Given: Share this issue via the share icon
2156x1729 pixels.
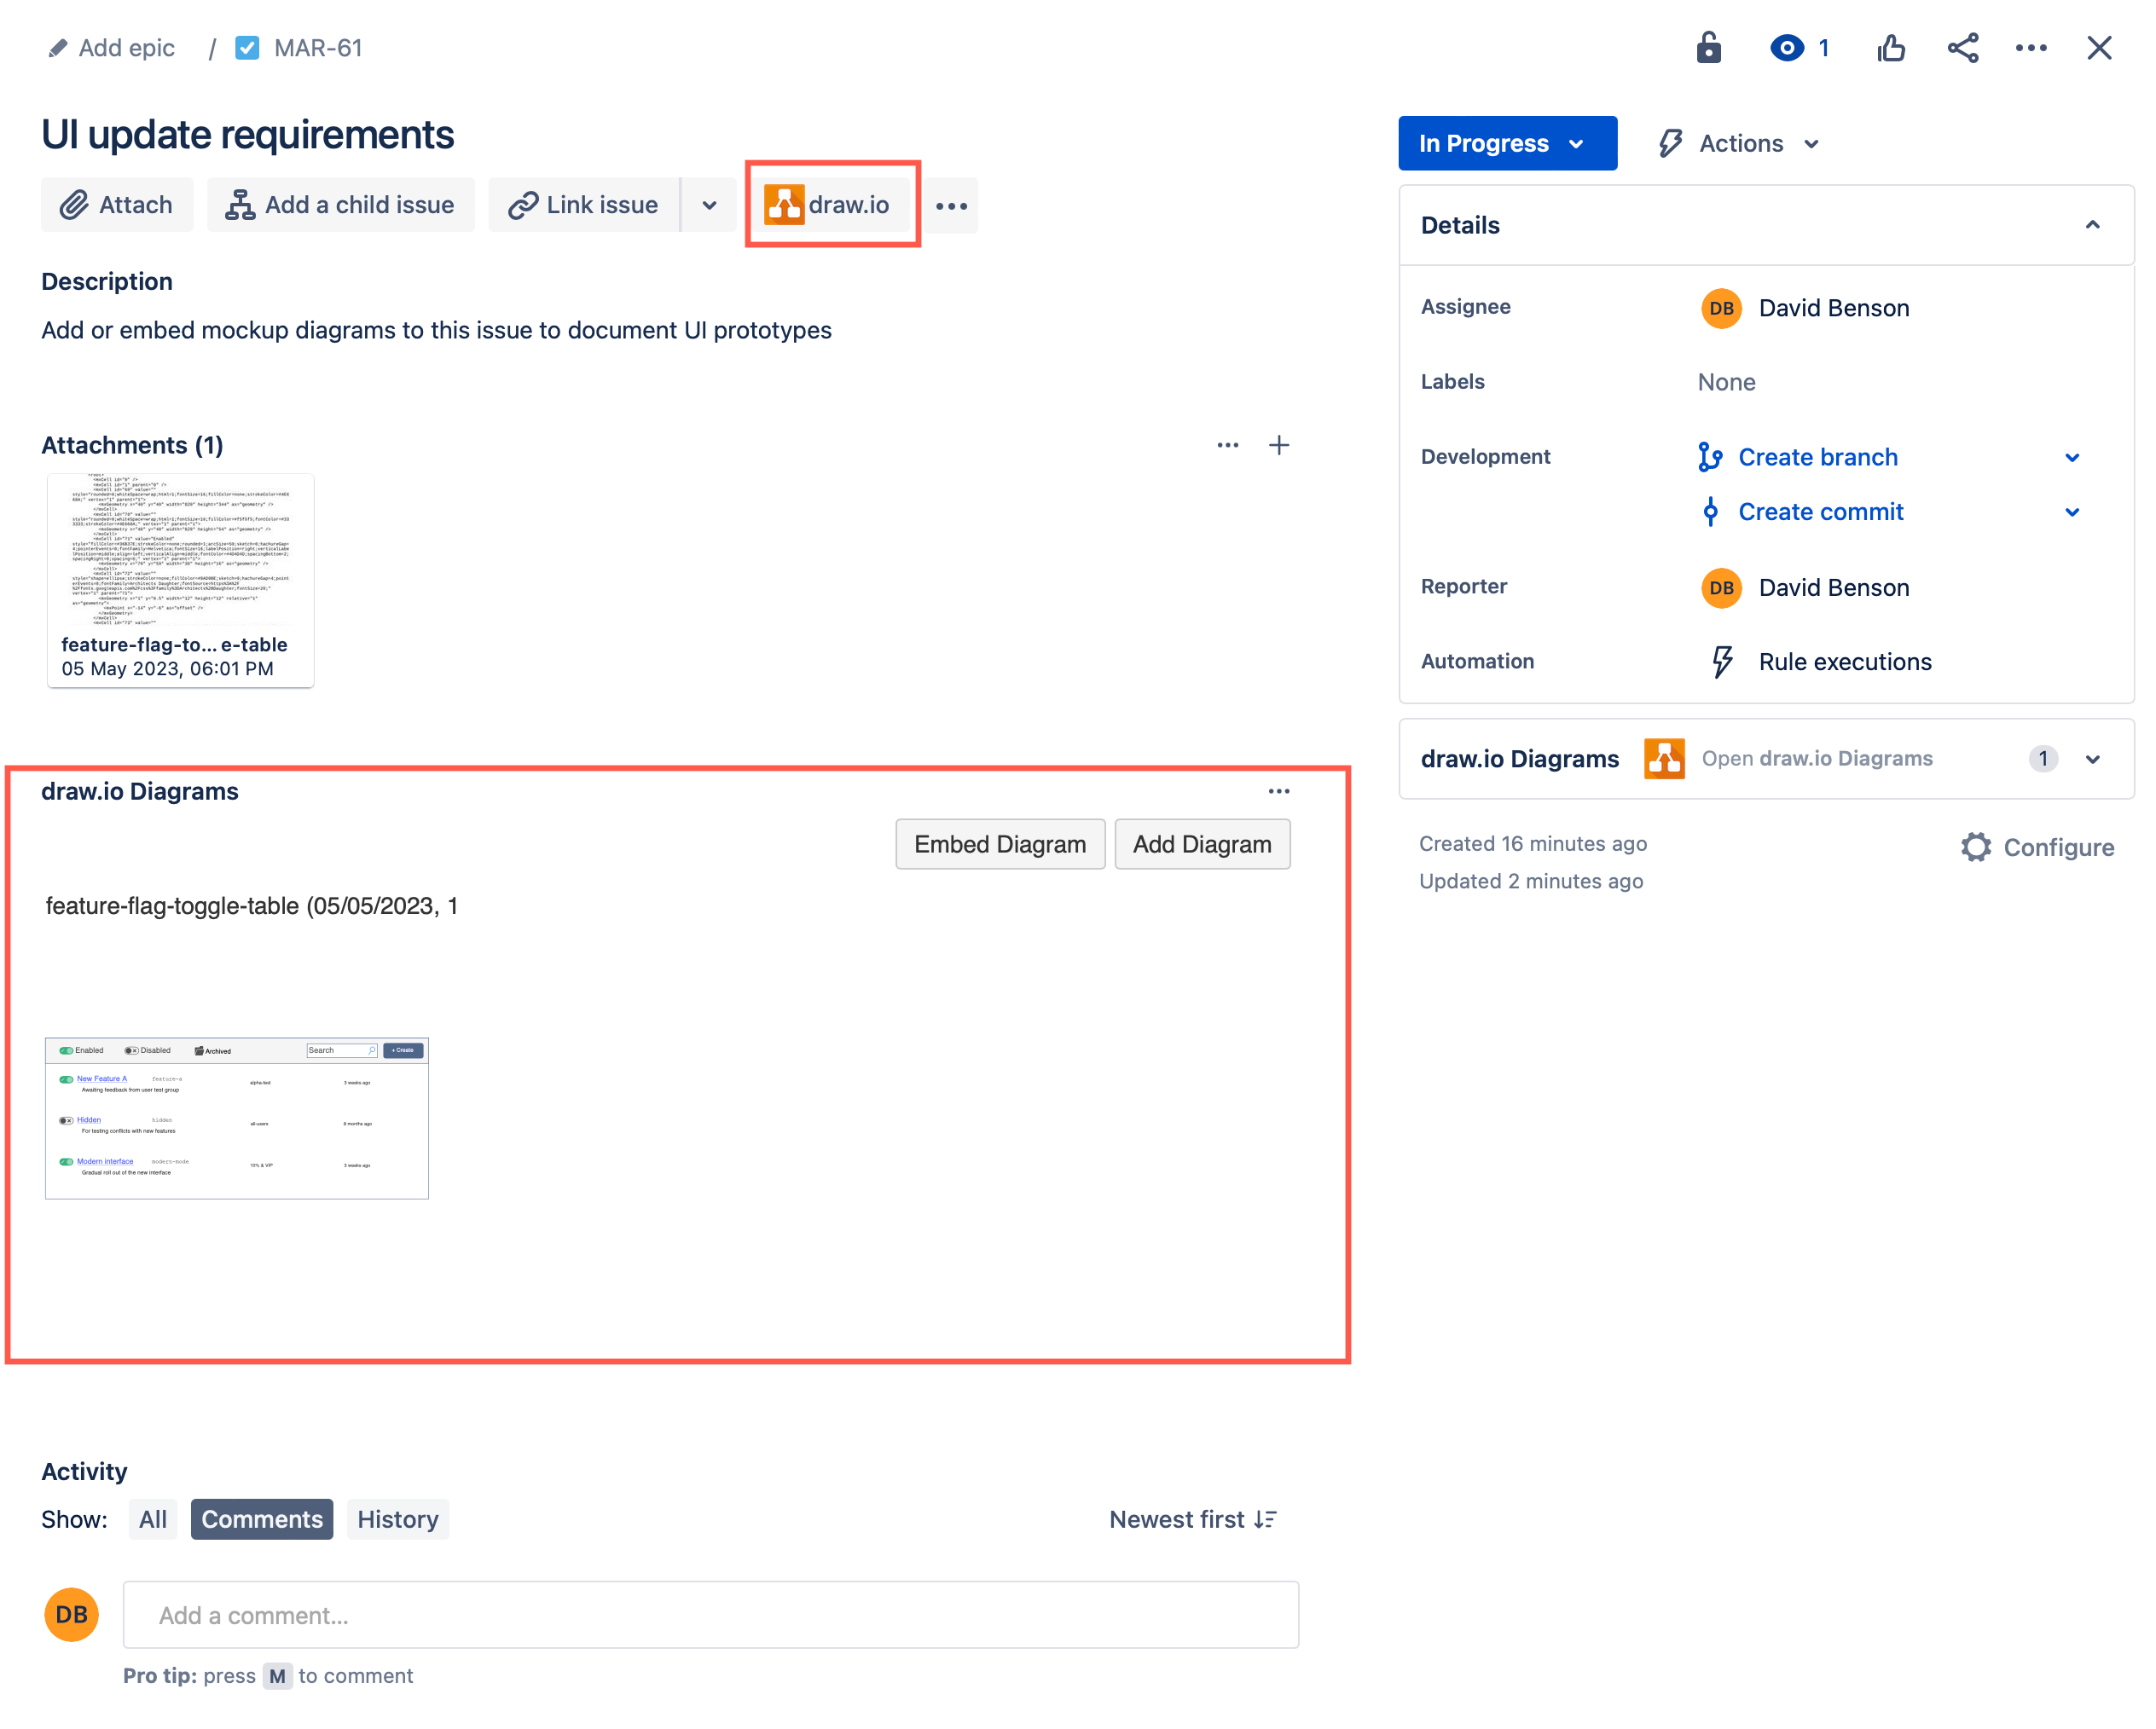Looking at the screenshot, I should [1962, 47].
